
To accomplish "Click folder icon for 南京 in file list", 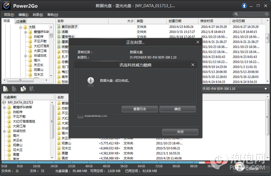I will pyautogui.click(x=59, y=77).
